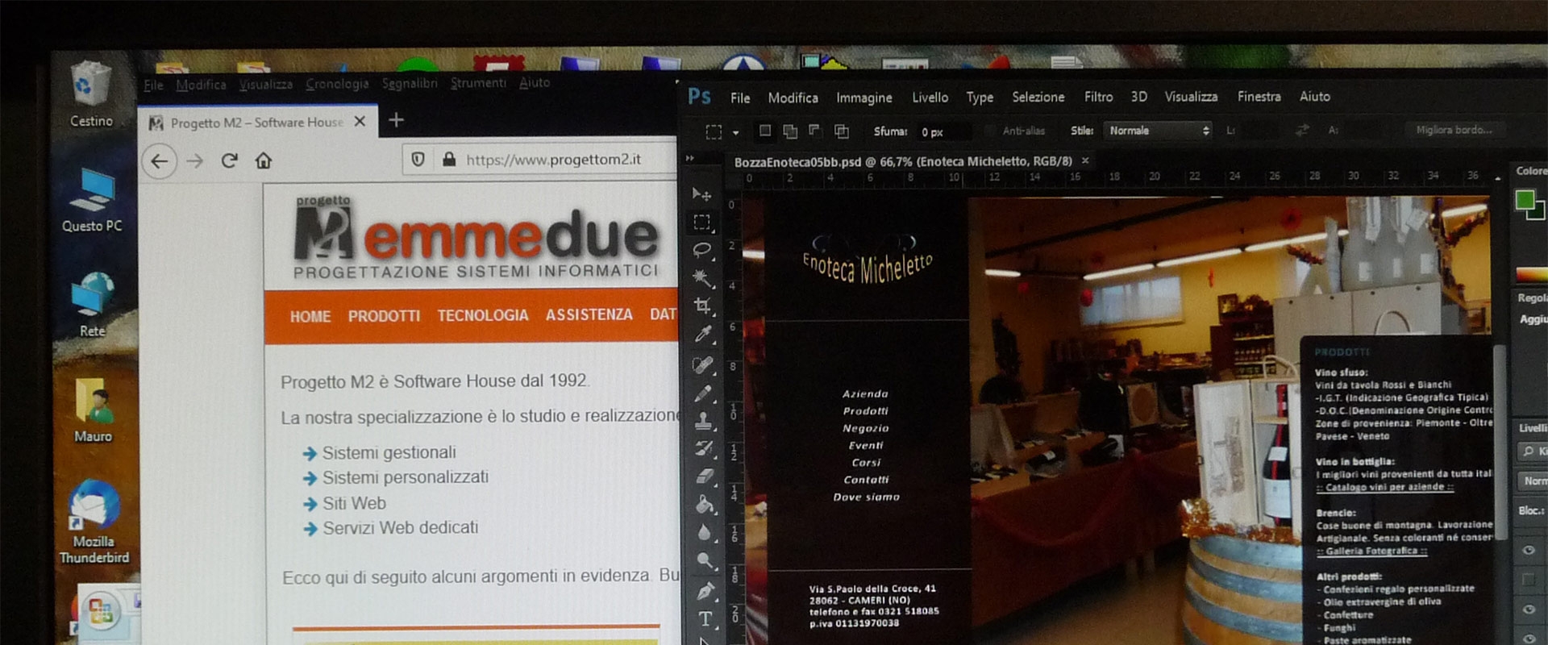Open the layer filter kind dropdown
This screenshot has height=645, width=1548.
pyautogui.click(x=1533, y=451)
